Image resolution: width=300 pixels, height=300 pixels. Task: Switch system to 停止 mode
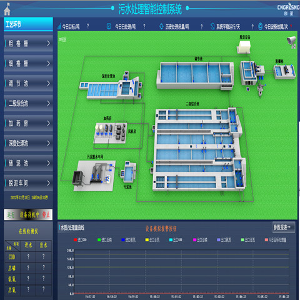(x=46, y=214)
